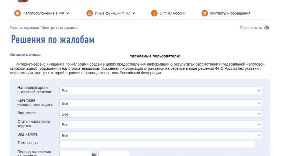The image size is (281, 156).
Task: Go to Главная страница breadcrumb
Action: click(24, 28)
